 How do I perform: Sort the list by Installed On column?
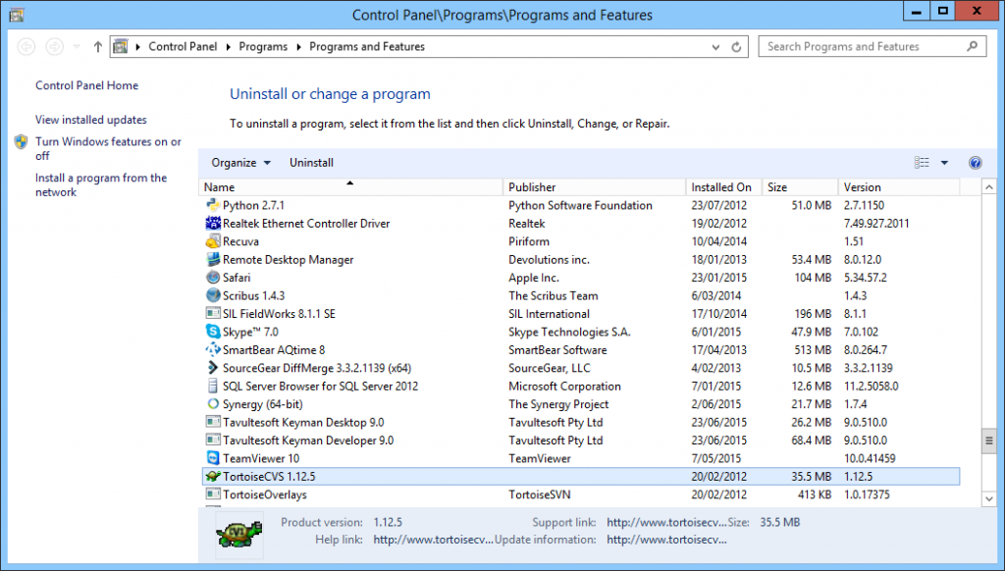(x=724, y=187)
